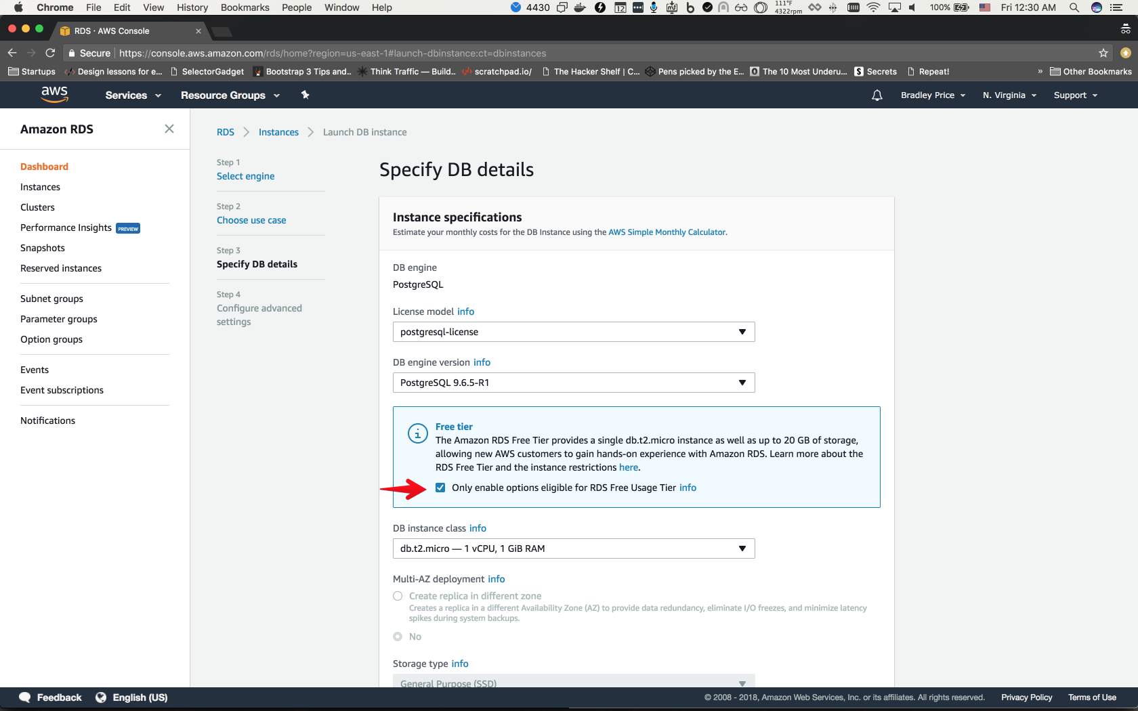The image size is (1138, 711).
Task: Open macOS Notification Center list icon
Action: click(1116, 7)
